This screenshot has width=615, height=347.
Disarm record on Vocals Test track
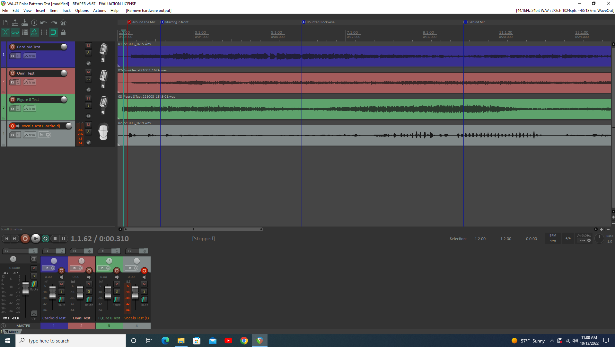tap(13, 126)
